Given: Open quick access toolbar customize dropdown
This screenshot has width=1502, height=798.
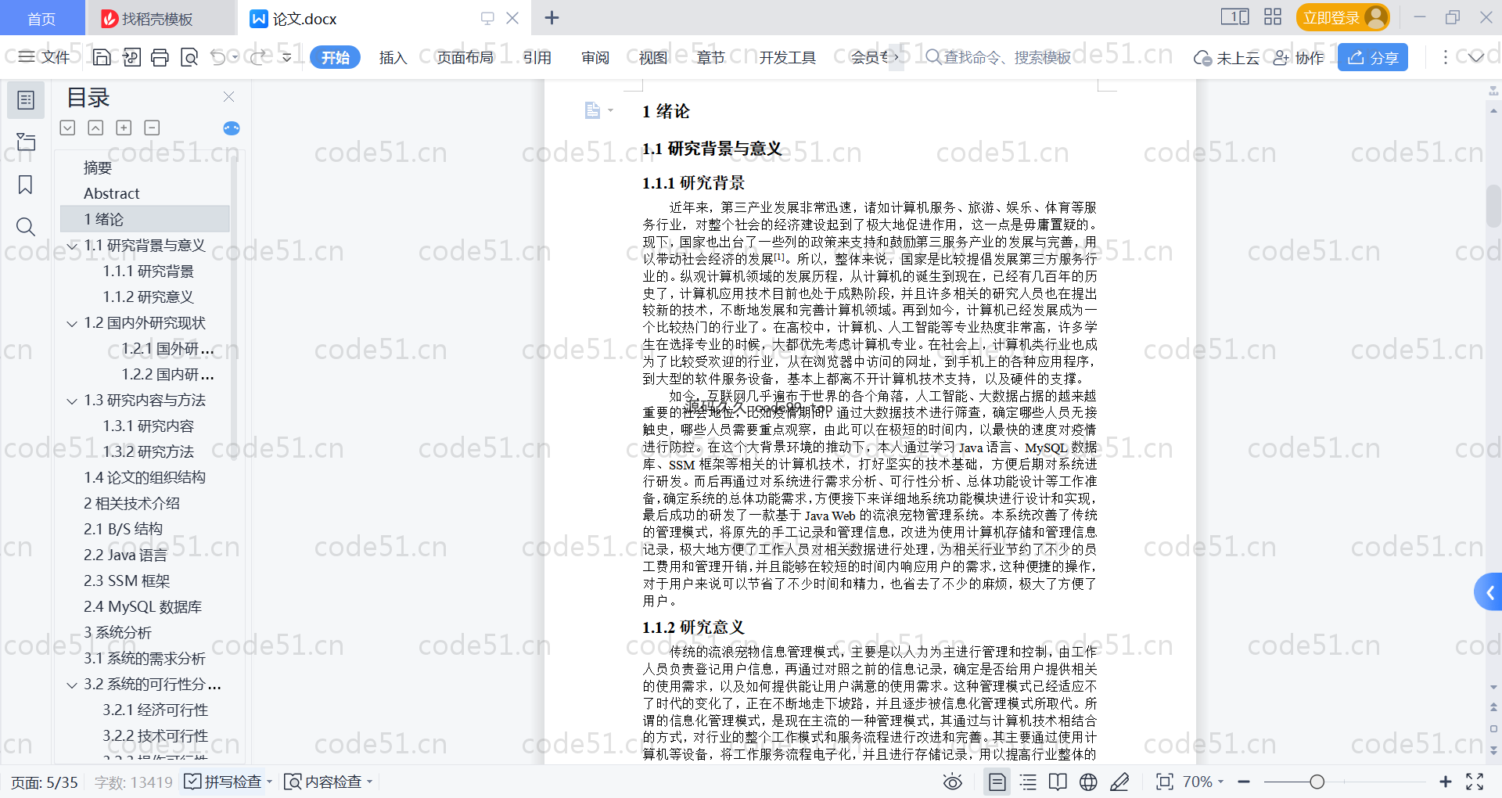Looking at the screenshot, I should click(x=287, y=57).
